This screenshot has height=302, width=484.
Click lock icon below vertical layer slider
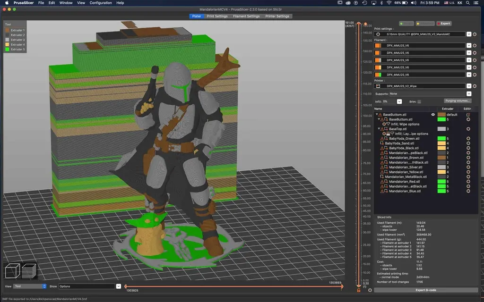[x=359, y=290]
